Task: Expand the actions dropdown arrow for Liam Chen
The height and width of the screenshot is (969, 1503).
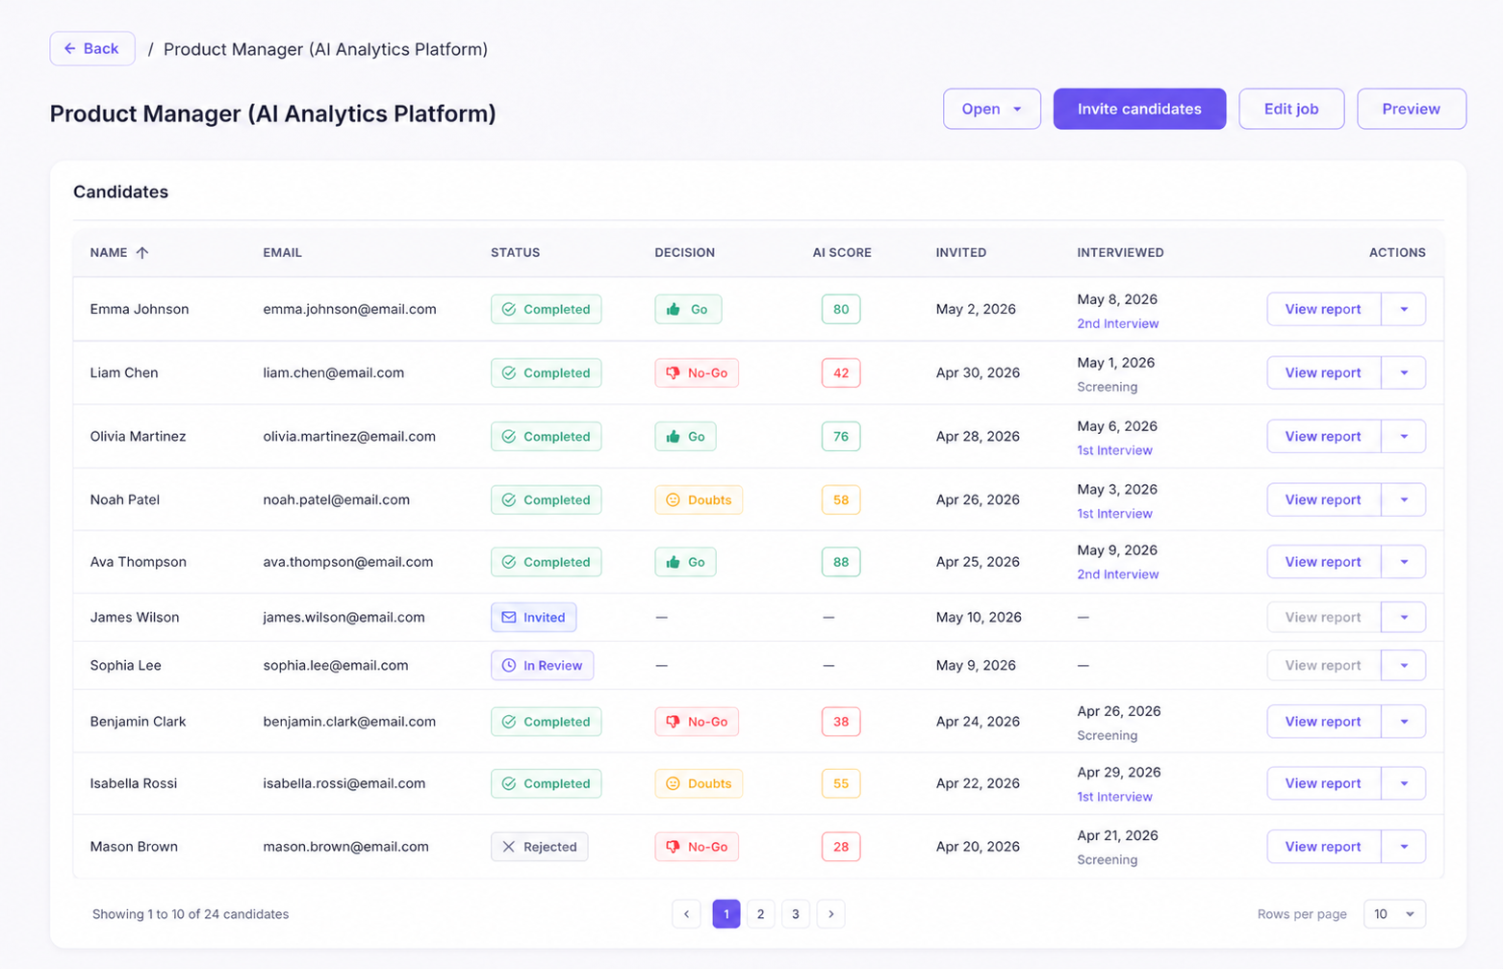Action: tap(1404, 373)
